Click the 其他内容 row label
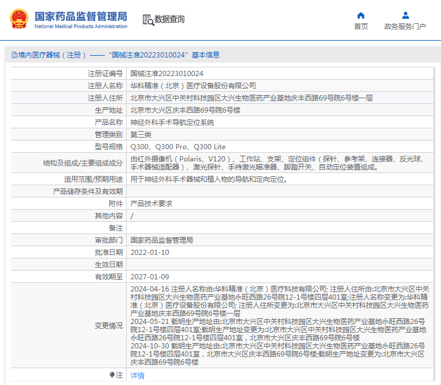This screenshot has height=385, width=441. (109, 216)
